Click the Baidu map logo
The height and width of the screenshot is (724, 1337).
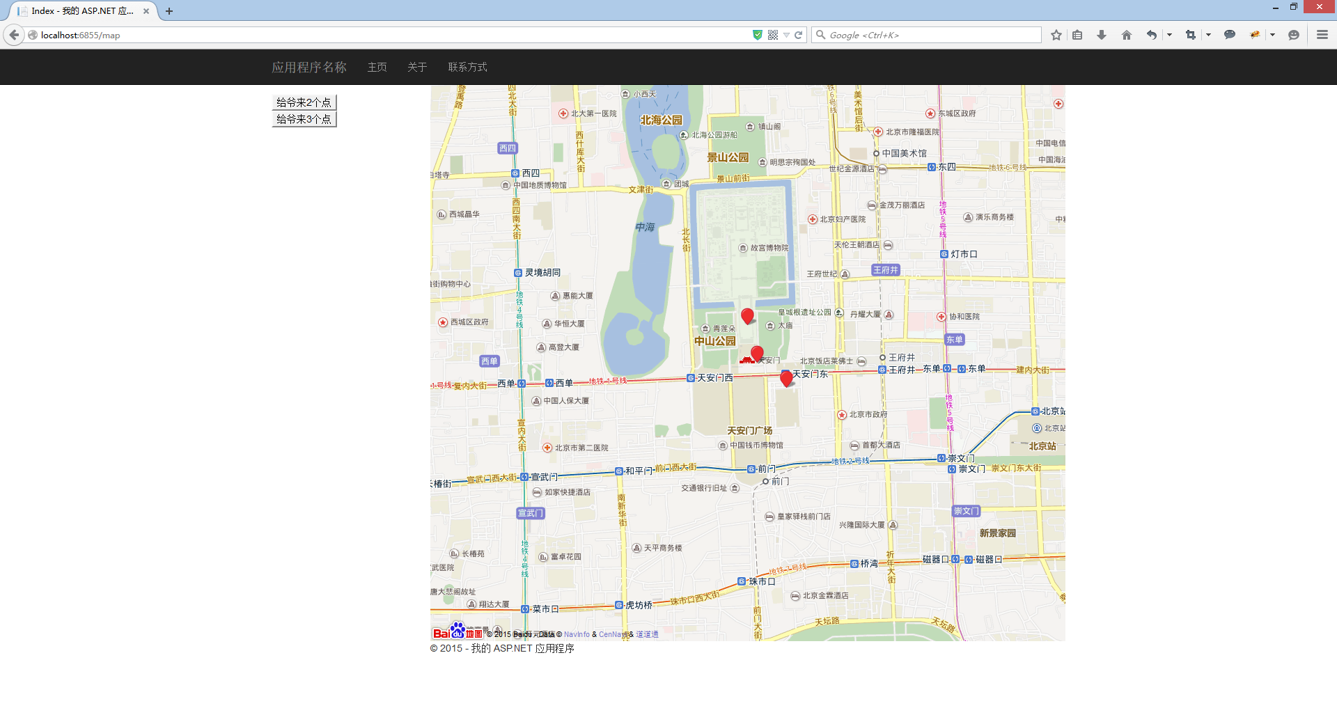pyautogui.click(x=457, y=631)
